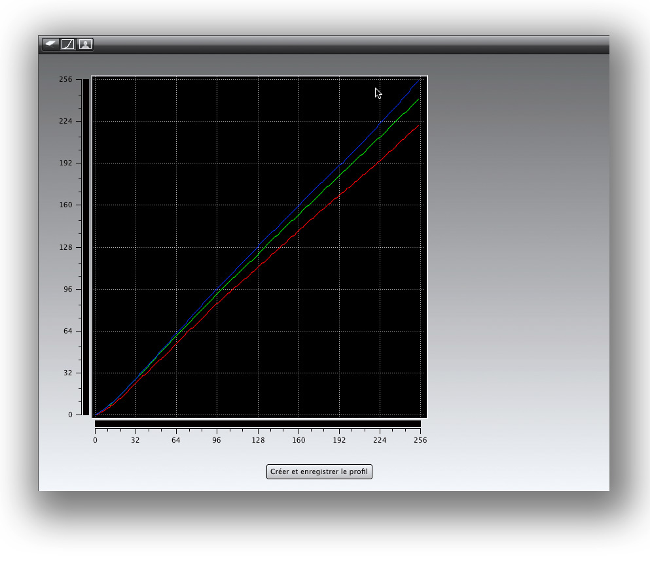
Task: Switch to the portrait image preview icon
Action: [x=85, y=44]
